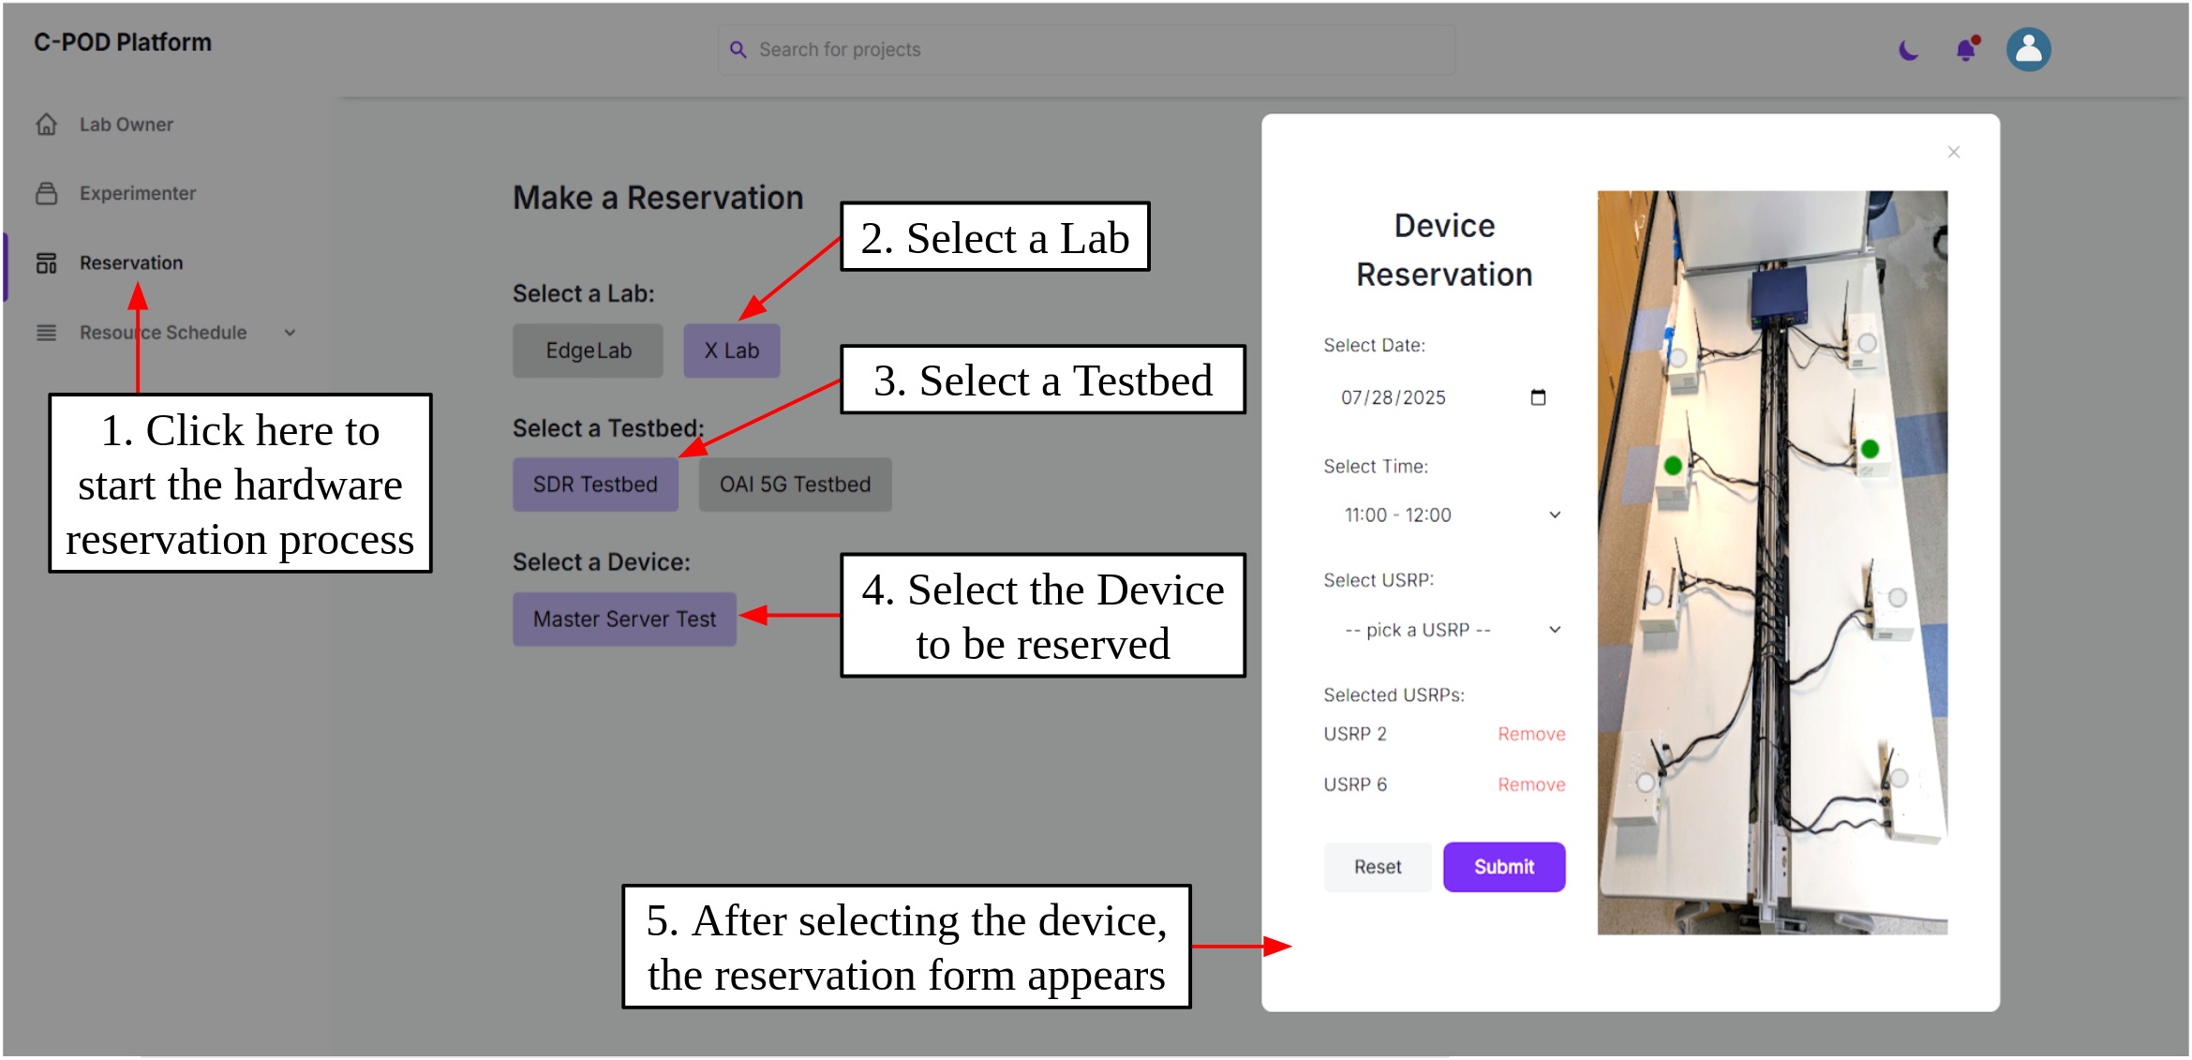Go to Reservation in sidebar

(131, 263)
